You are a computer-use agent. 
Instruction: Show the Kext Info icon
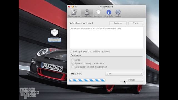[108, 13]
